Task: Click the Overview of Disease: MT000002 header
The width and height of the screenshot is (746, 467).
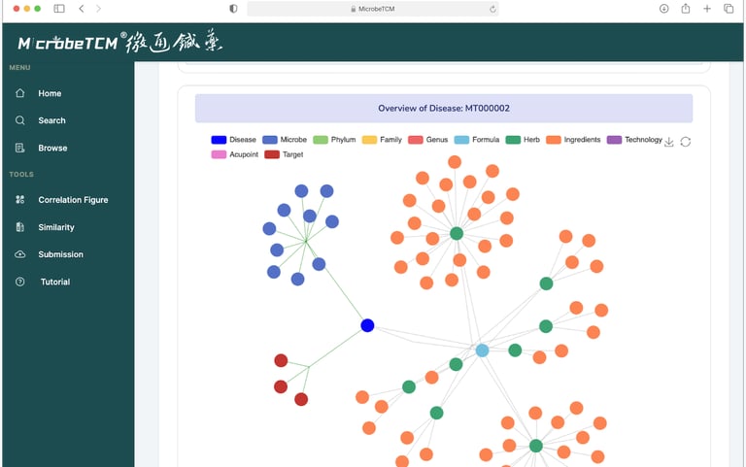Action: (x=444, y=109)
